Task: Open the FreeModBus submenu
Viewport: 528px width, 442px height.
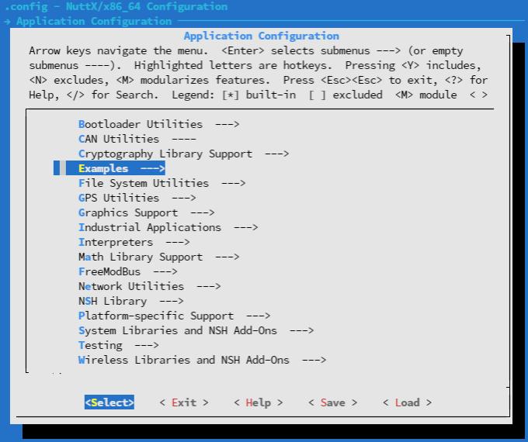Action: (127, 271)
